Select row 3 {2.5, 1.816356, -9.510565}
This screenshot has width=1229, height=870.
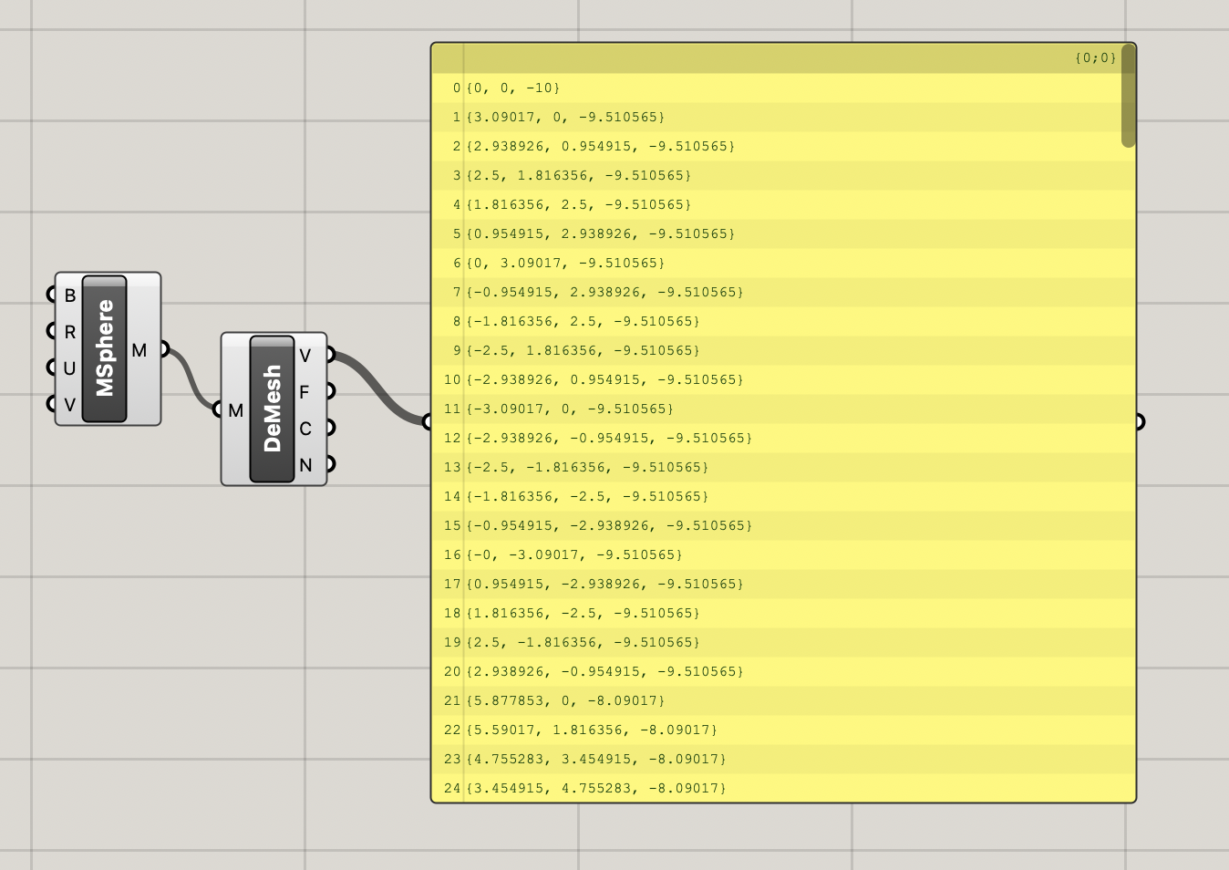click(579, 175)
